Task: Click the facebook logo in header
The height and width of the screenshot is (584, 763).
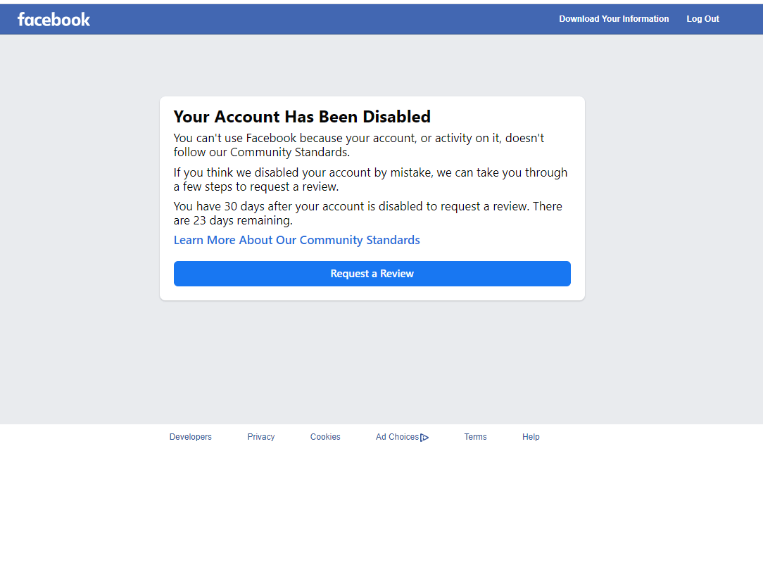Action: 53,20
